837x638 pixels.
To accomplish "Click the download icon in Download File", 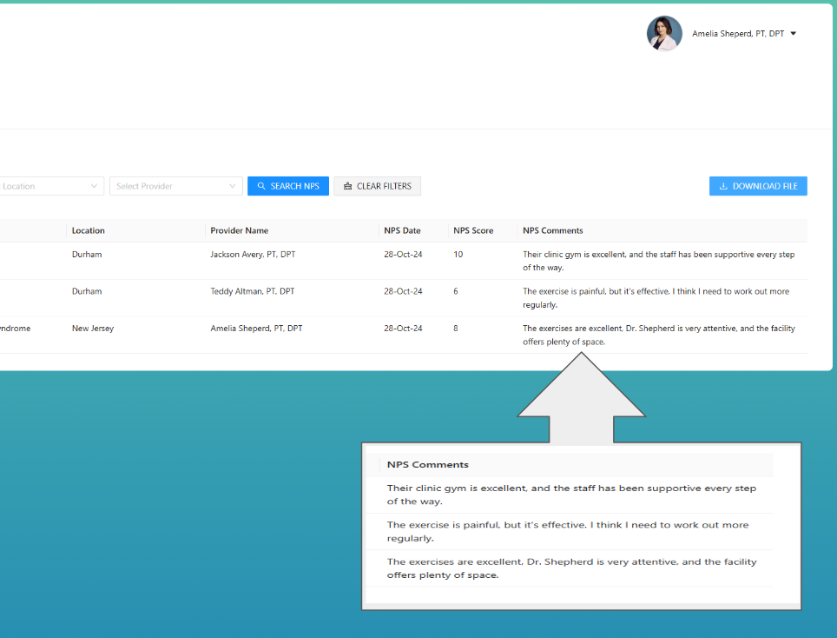I will coord(723,186).
